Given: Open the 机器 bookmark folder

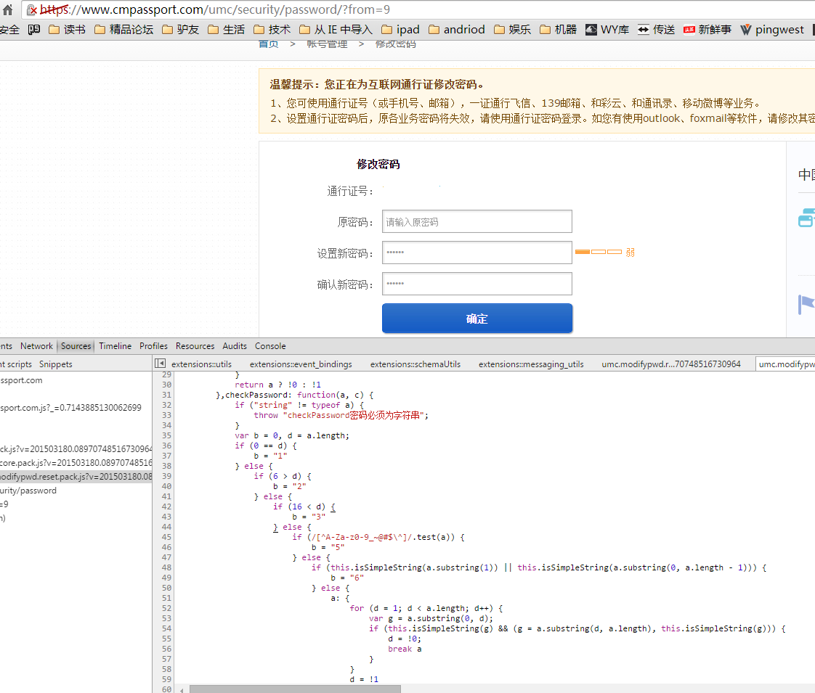Looking at the screenshot, I should (559, 30).
